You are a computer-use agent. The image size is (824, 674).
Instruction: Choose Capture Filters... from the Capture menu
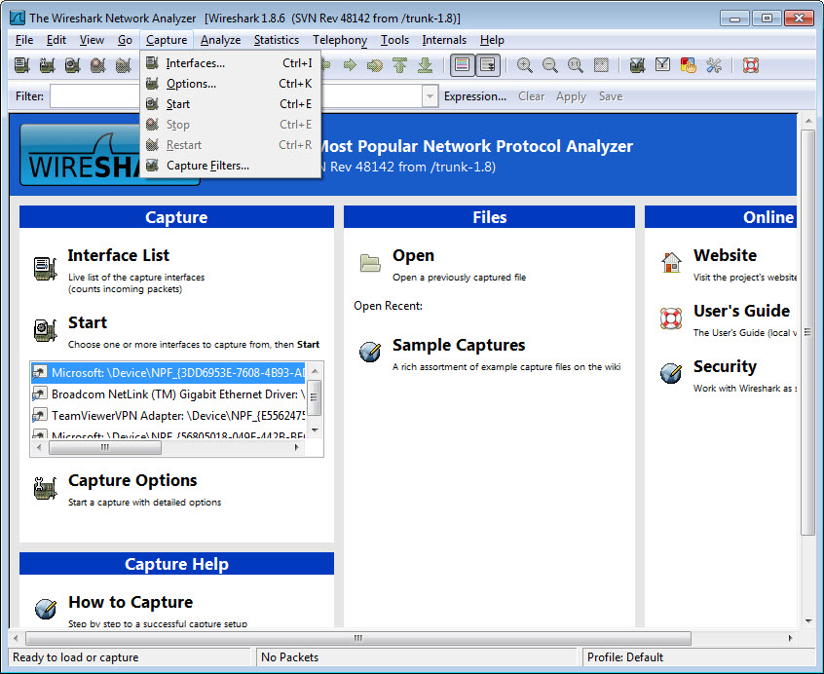click(206, 166)
